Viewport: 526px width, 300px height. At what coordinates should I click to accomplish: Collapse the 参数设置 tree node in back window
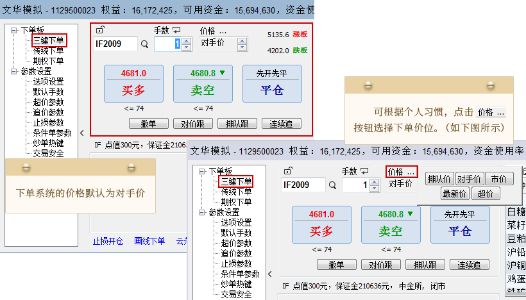click(13, 71)
